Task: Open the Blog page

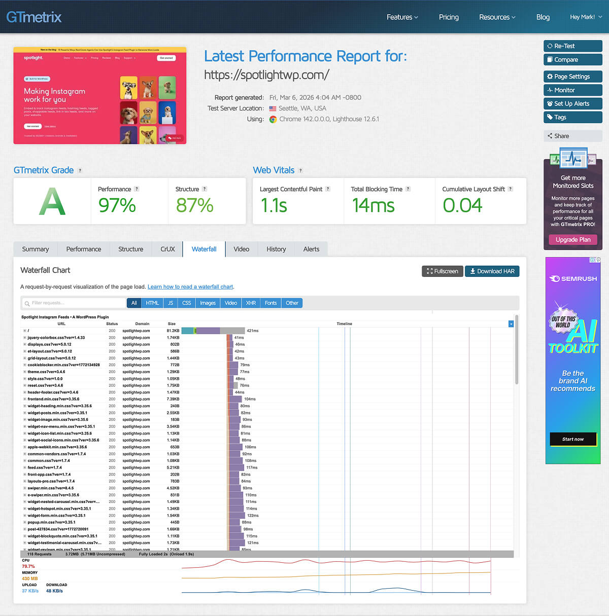Action: pyautogui.click(x=543, y=17)
